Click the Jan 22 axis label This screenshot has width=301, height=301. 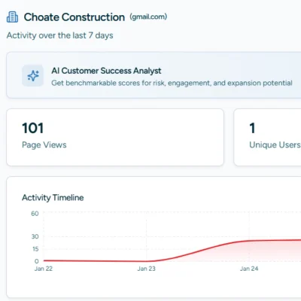pos(44,269)
